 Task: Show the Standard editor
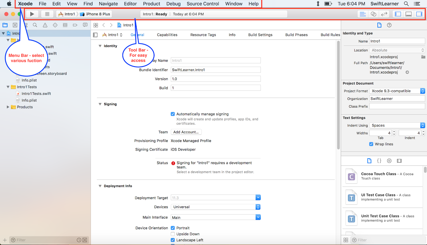[x=363, y=14]
